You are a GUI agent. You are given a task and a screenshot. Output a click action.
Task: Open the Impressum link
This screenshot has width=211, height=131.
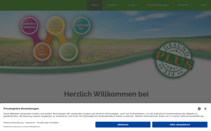point(30,123)
